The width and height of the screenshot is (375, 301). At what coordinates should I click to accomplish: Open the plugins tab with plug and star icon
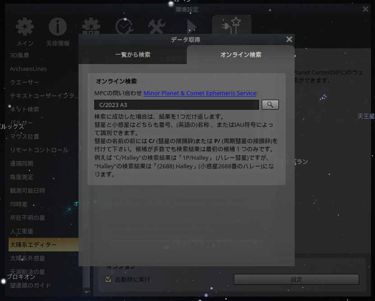[x=231, y=25]
